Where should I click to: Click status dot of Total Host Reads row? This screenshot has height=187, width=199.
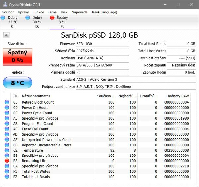[7, 177]
